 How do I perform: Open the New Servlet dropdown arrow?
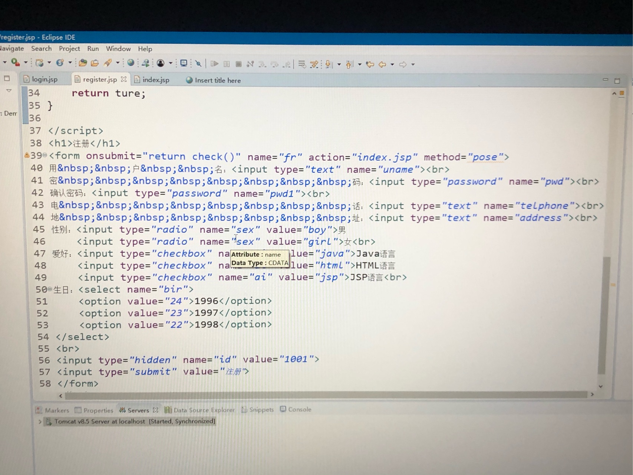click(x=69, y=63)
